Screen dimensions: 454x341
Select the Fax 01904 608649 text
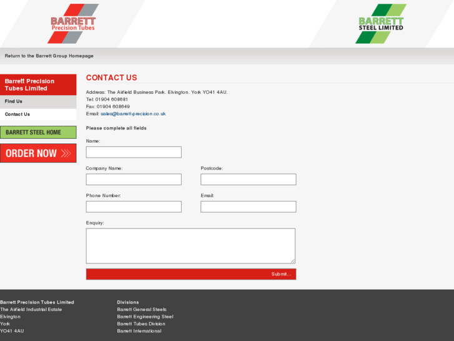(107, 106)
